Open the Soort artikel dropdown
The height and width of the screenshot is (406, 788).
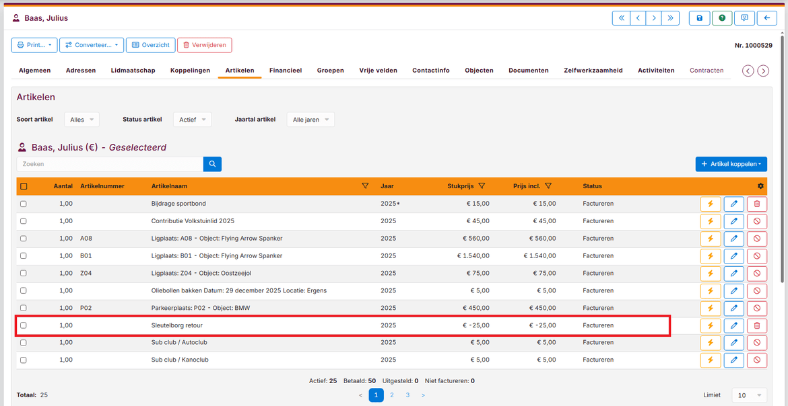81,120
